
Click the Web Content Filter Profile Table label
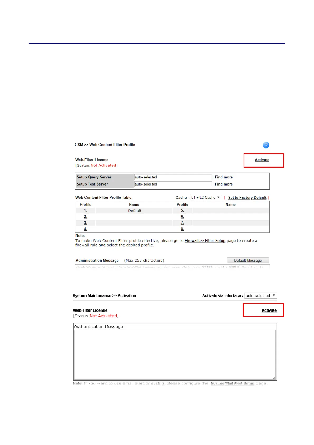click(x=104, y=198)
